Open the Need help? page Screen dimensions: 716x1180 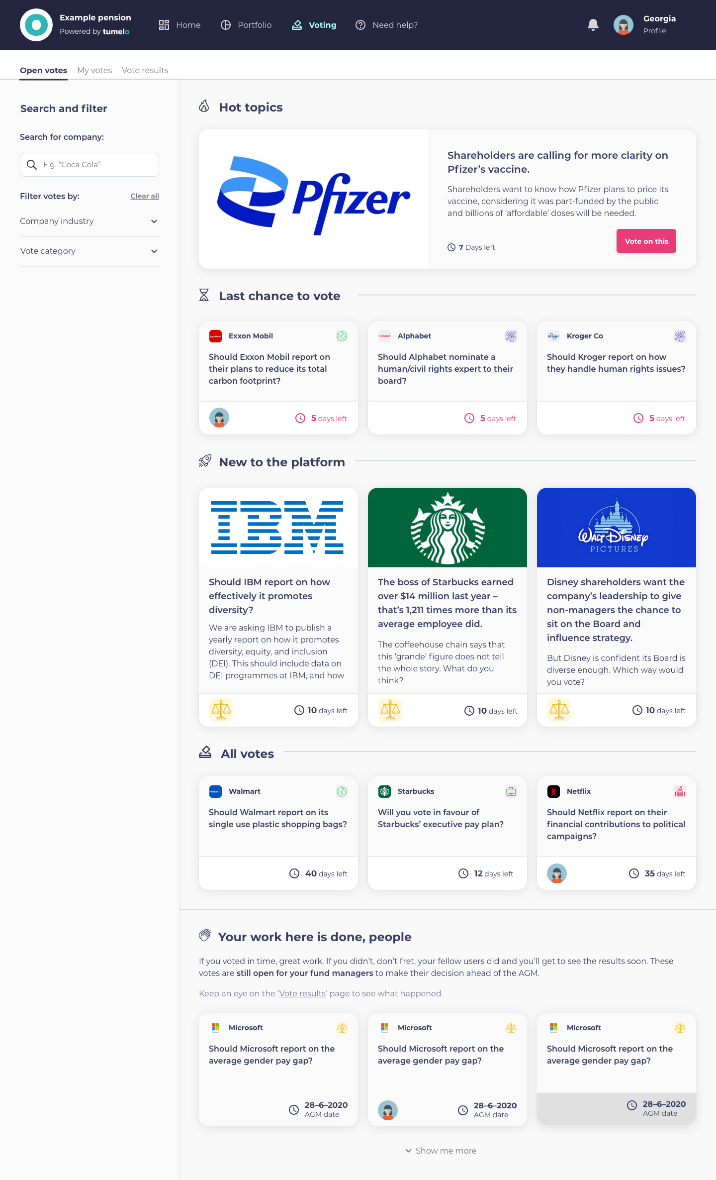coord(386,25)
